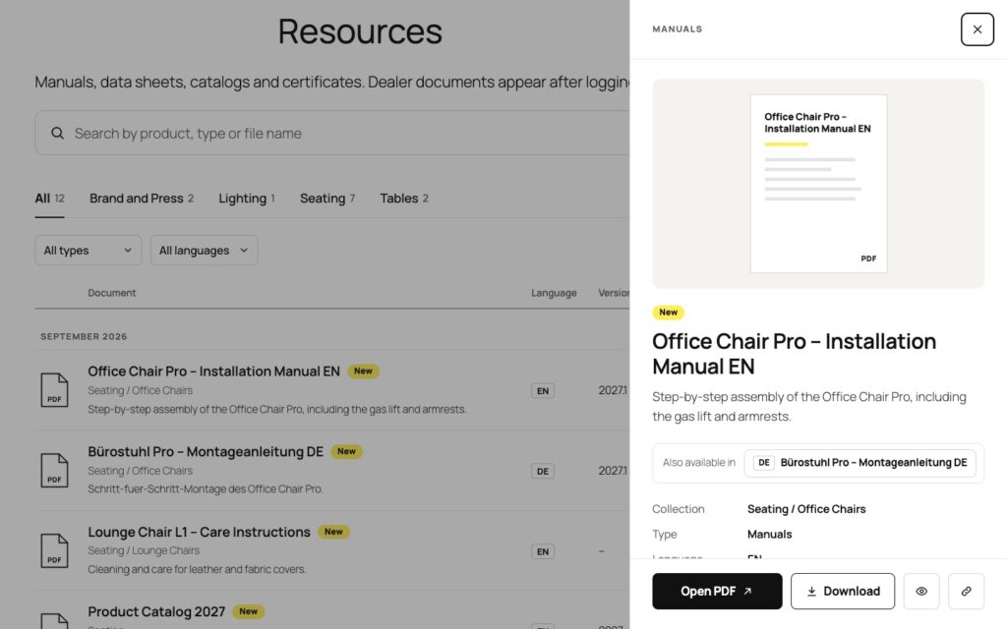Click the eye preview icon button
This screenshot has width=1007, height=629.
tap(920, 591)
